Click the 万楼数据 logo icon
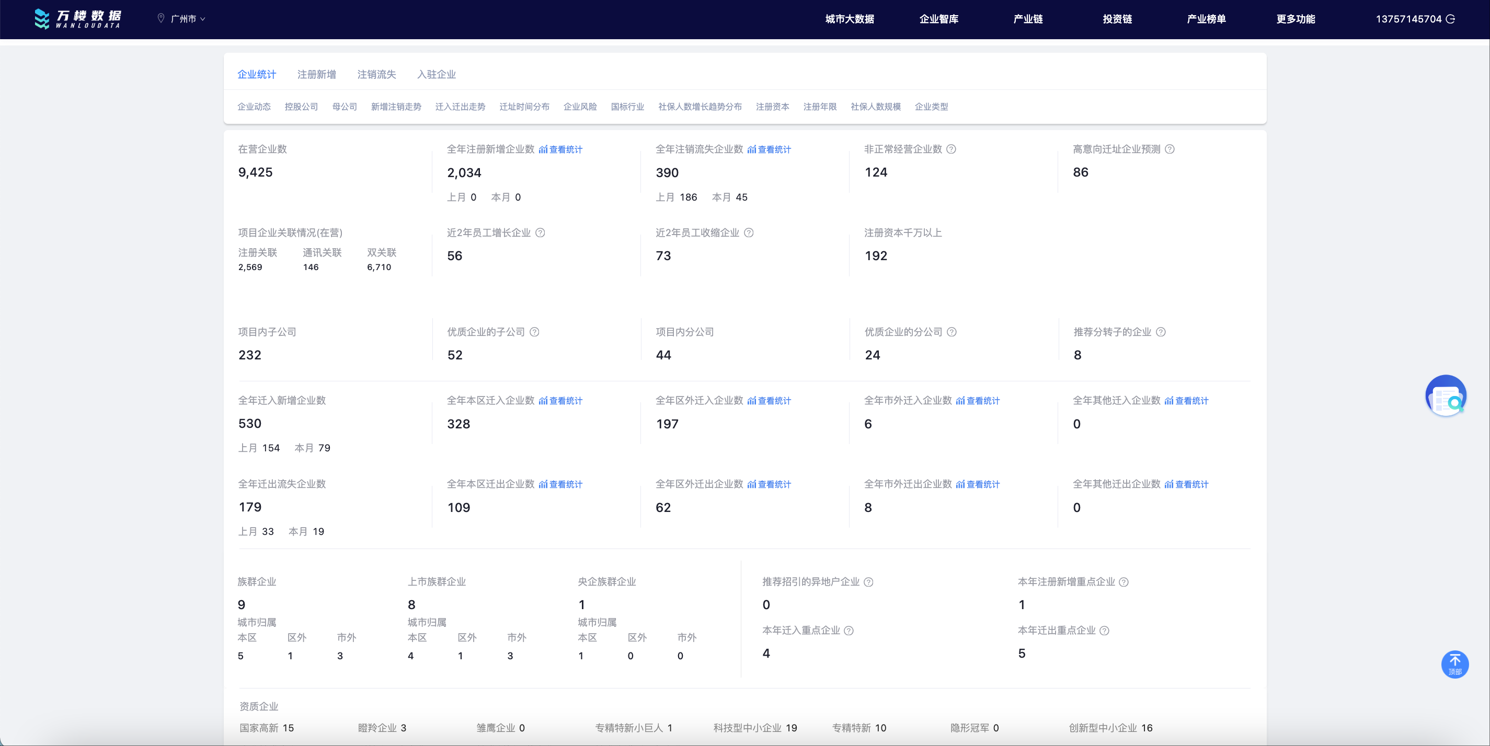The height and width of the screenshot is (746, 1490). (x=42, y=18)
